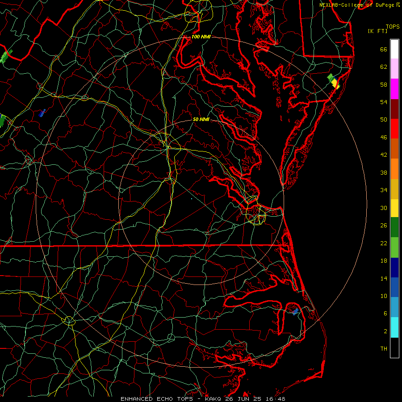Select the light green echo cell at the upper left
The height and width of the screenshot is (402, 402).
5,56
